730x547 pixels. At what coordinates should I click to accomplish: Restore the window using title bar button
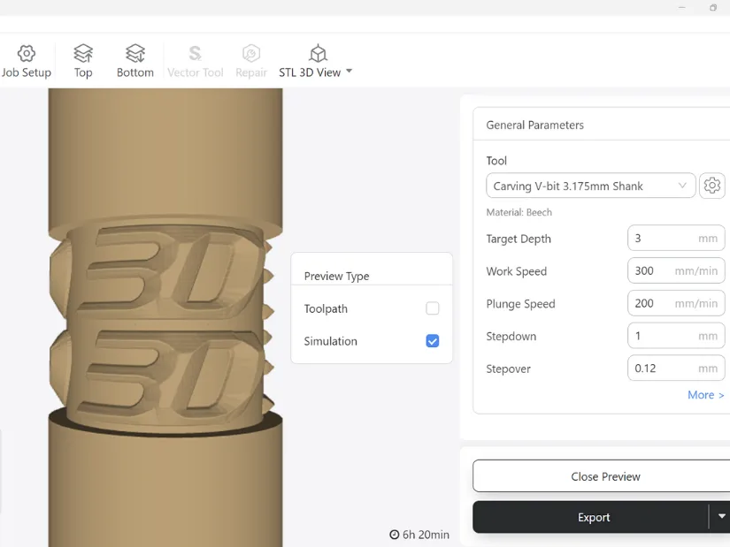click(713, 8)
